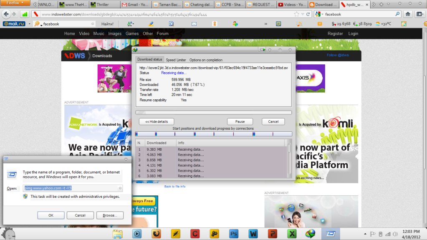Click the Odnoklassniki toolbar icon

[215, 24]
